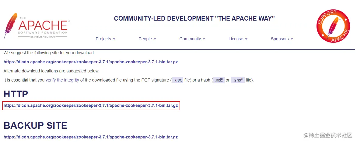The image size is (357, 143).
Task: Open the Sponsors dropdown menu
Action: (x=282, y=39)
